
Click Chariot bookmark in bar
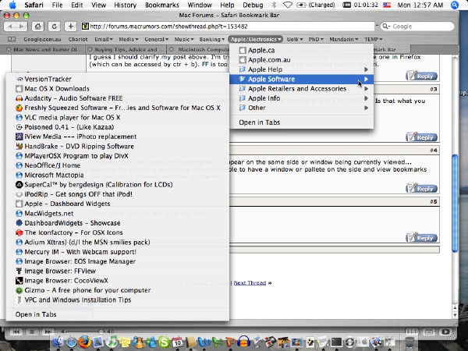(x=78, y=40)
